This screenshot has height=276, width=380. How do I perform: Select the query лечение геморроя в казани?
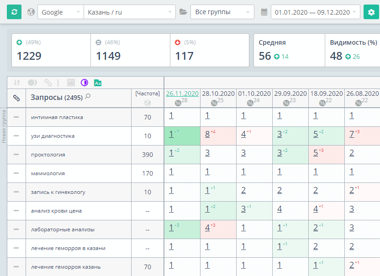[x=68, y=248]
